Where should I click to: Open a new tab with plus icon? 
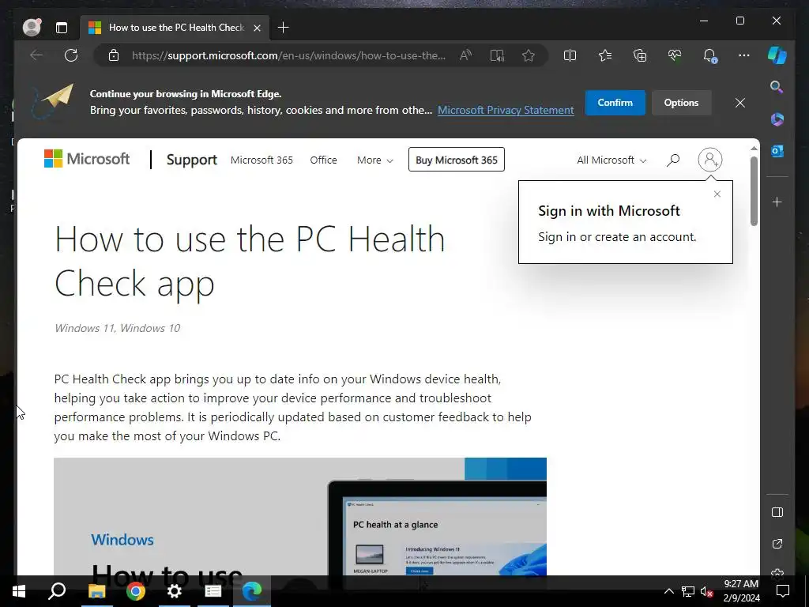click(x=284, y=28)
